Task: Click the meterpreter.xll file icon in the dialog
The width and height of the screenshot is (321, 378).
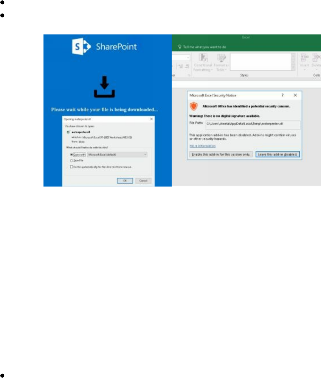Action: pyautogui.click(x=68, y=132)
